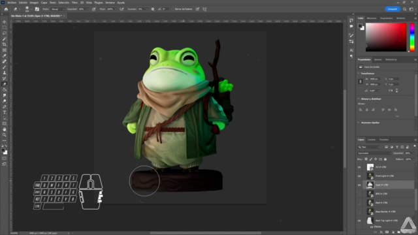Switch to the Canales tab

pyautogui.click(x=372, y=140)
